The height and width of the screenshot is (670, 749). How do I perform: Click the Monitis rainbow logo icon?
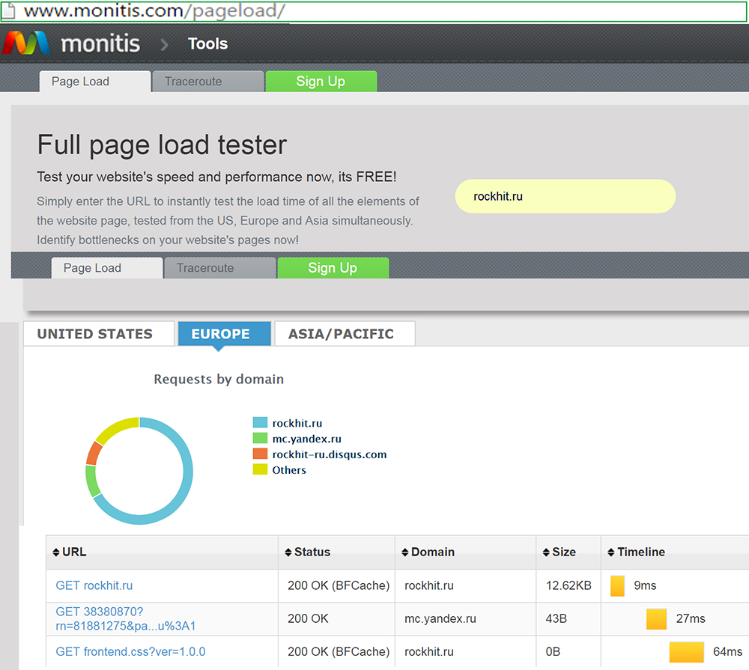click(25, 43)
